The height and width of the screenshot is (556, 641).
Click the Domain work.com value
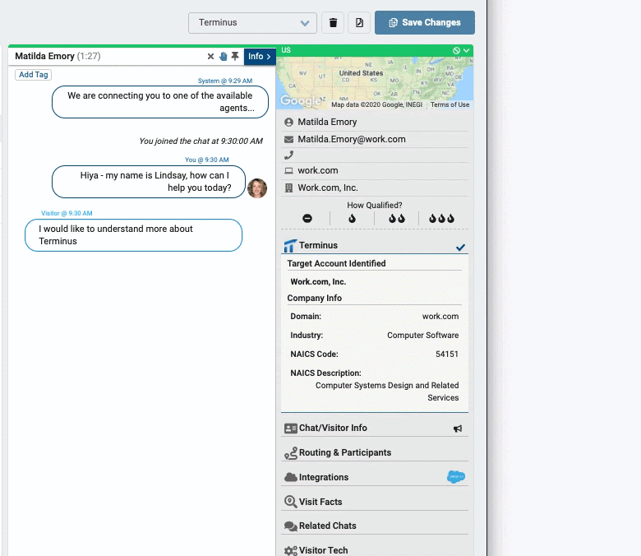[x=440, y=317]
